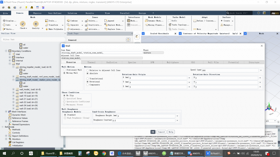Open Dynamic Mesh models option

[146, 21]
